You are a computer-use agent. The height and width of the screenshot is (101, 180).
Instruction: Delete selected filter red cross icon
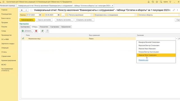tap(36, 31)
